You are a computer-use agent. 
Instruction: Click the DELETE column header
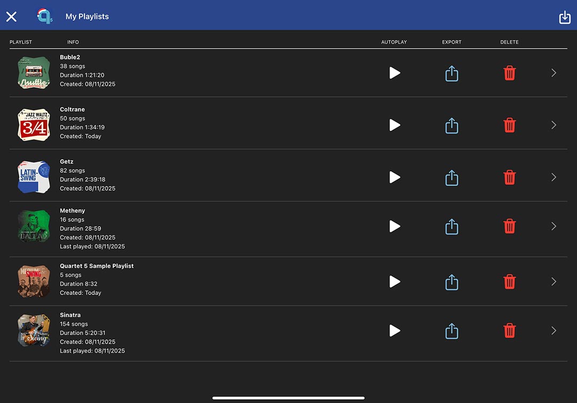tap(509, 42)
